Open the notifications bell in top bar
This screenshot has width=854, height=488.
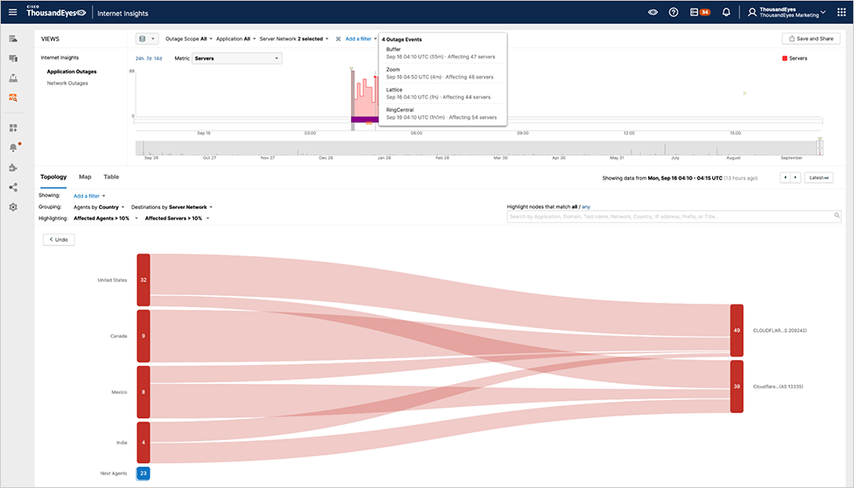[726, 12]
